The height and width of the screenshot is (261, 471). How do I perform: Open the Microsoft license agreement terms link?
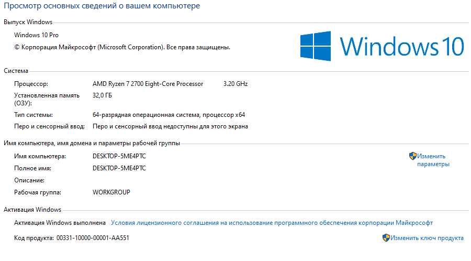click(x=272, y=223)
